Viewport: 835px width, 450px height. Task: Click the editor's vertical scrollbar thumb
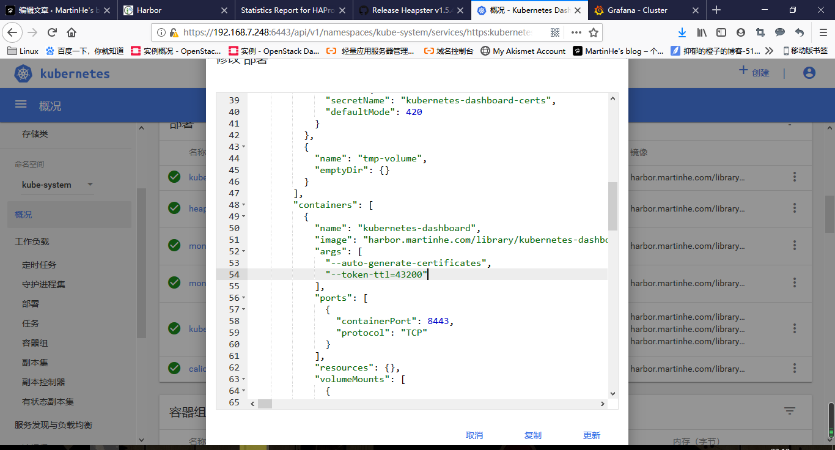(612, 206)
